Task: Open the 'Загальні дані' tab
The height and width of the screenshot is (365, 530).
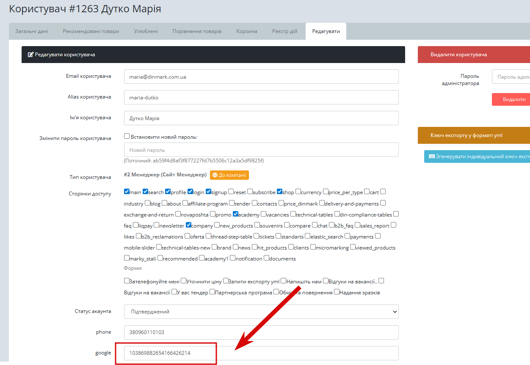Action: pos(31,31)
